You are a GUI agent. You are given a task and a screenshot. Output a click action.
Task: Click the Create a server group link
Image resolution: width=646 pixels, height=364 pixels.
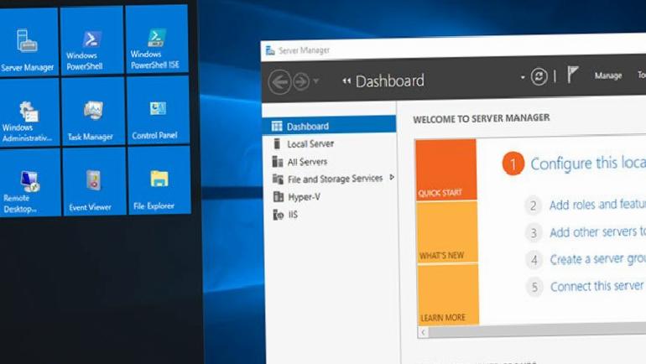[598, 259]
